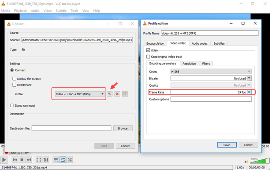
Task: Click the Frame Rate value field
Action: click(209, 92)
